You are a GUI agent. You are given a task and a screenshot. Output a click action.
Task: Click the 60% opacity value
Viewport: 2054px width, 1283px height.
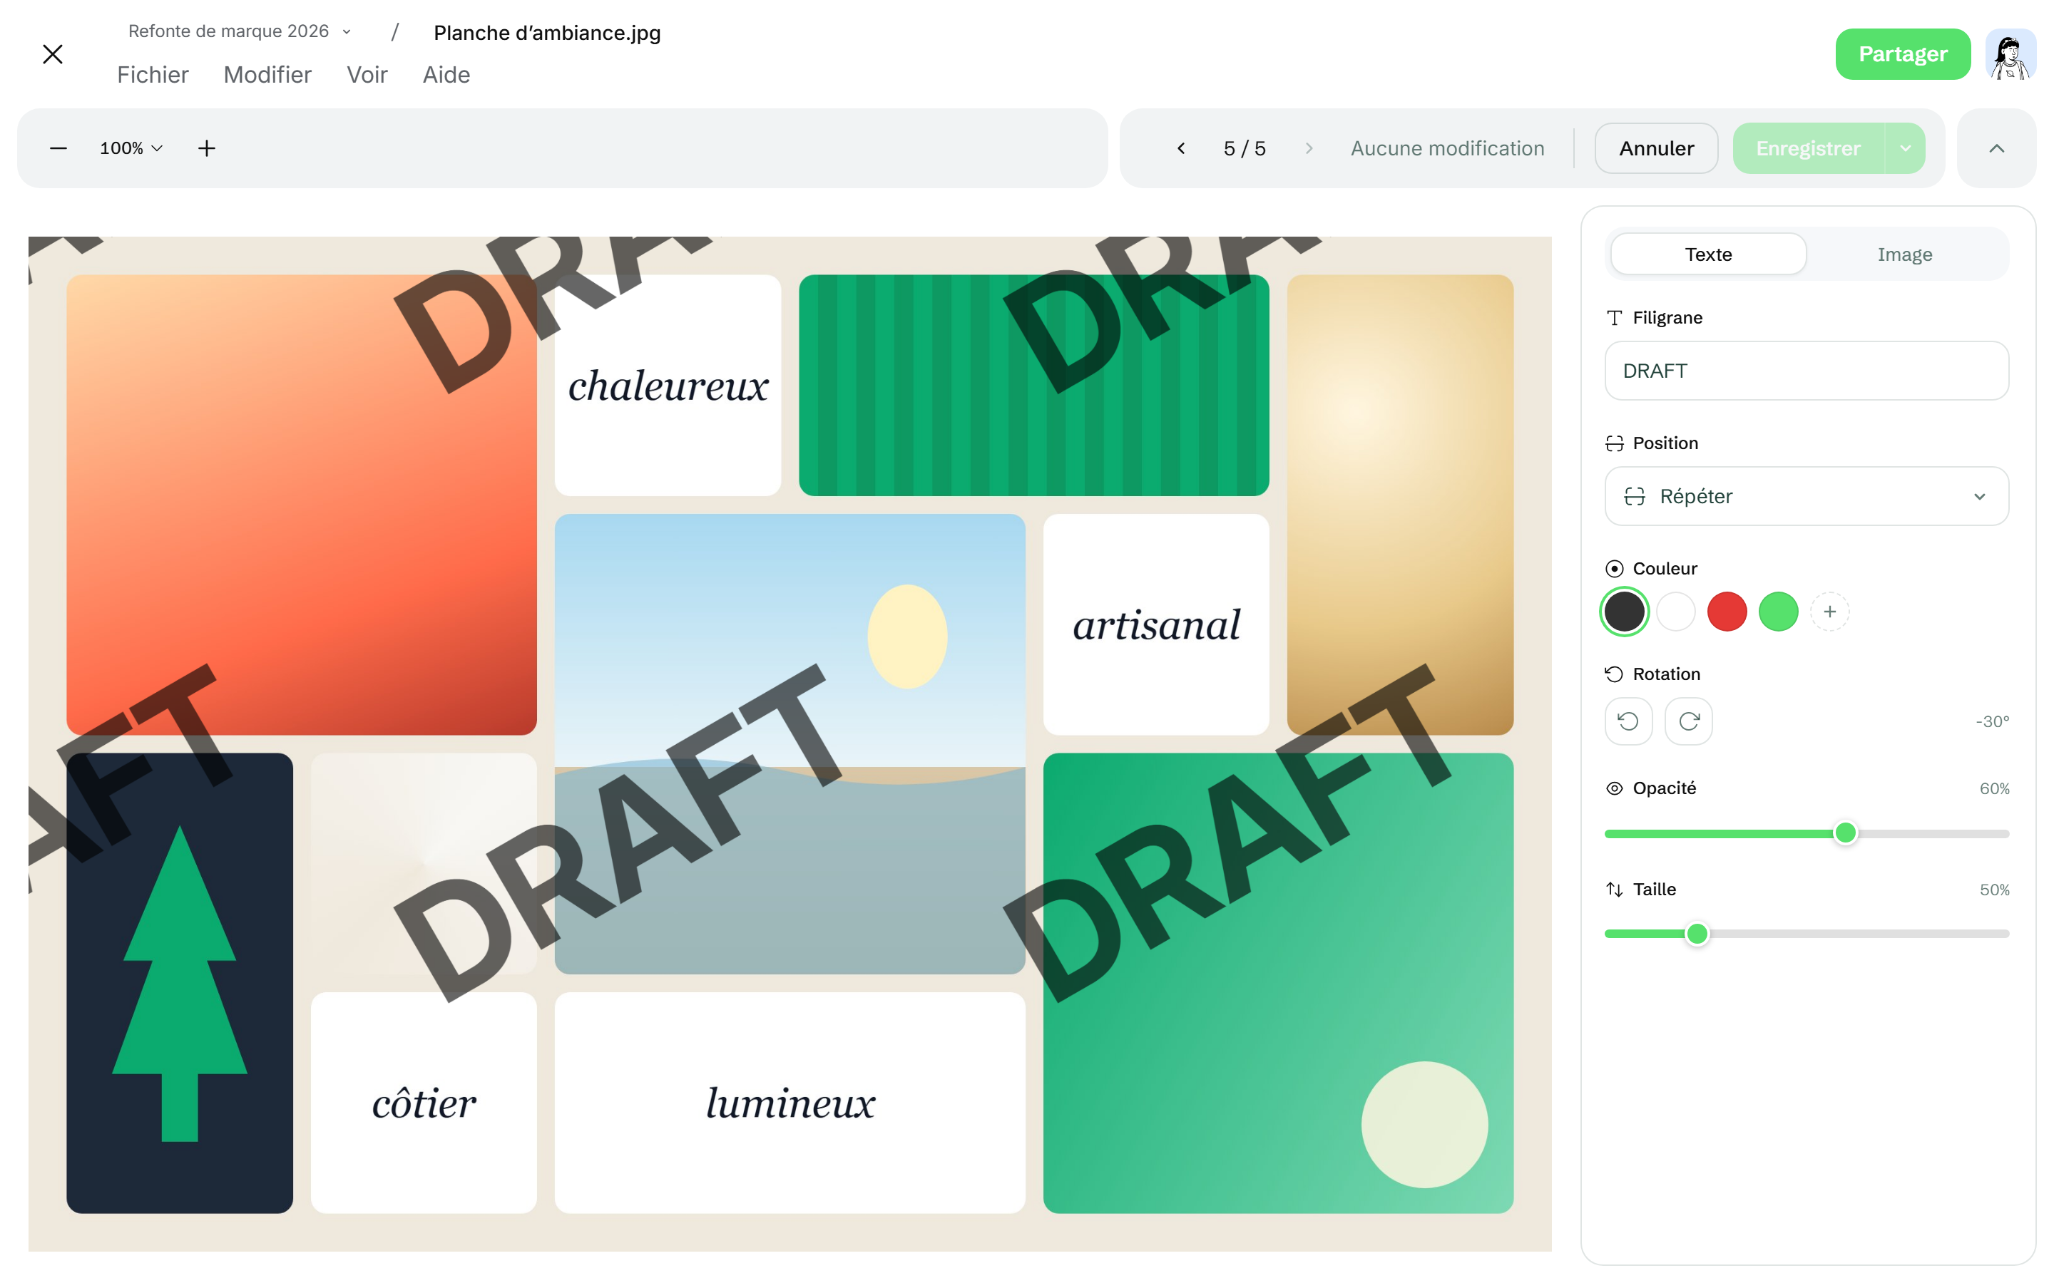click(x=1994, y=789)
